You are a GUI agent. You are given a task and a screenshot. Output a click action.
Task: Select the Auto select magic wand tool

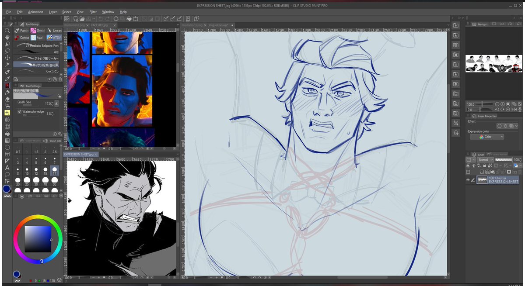[7, 64]
